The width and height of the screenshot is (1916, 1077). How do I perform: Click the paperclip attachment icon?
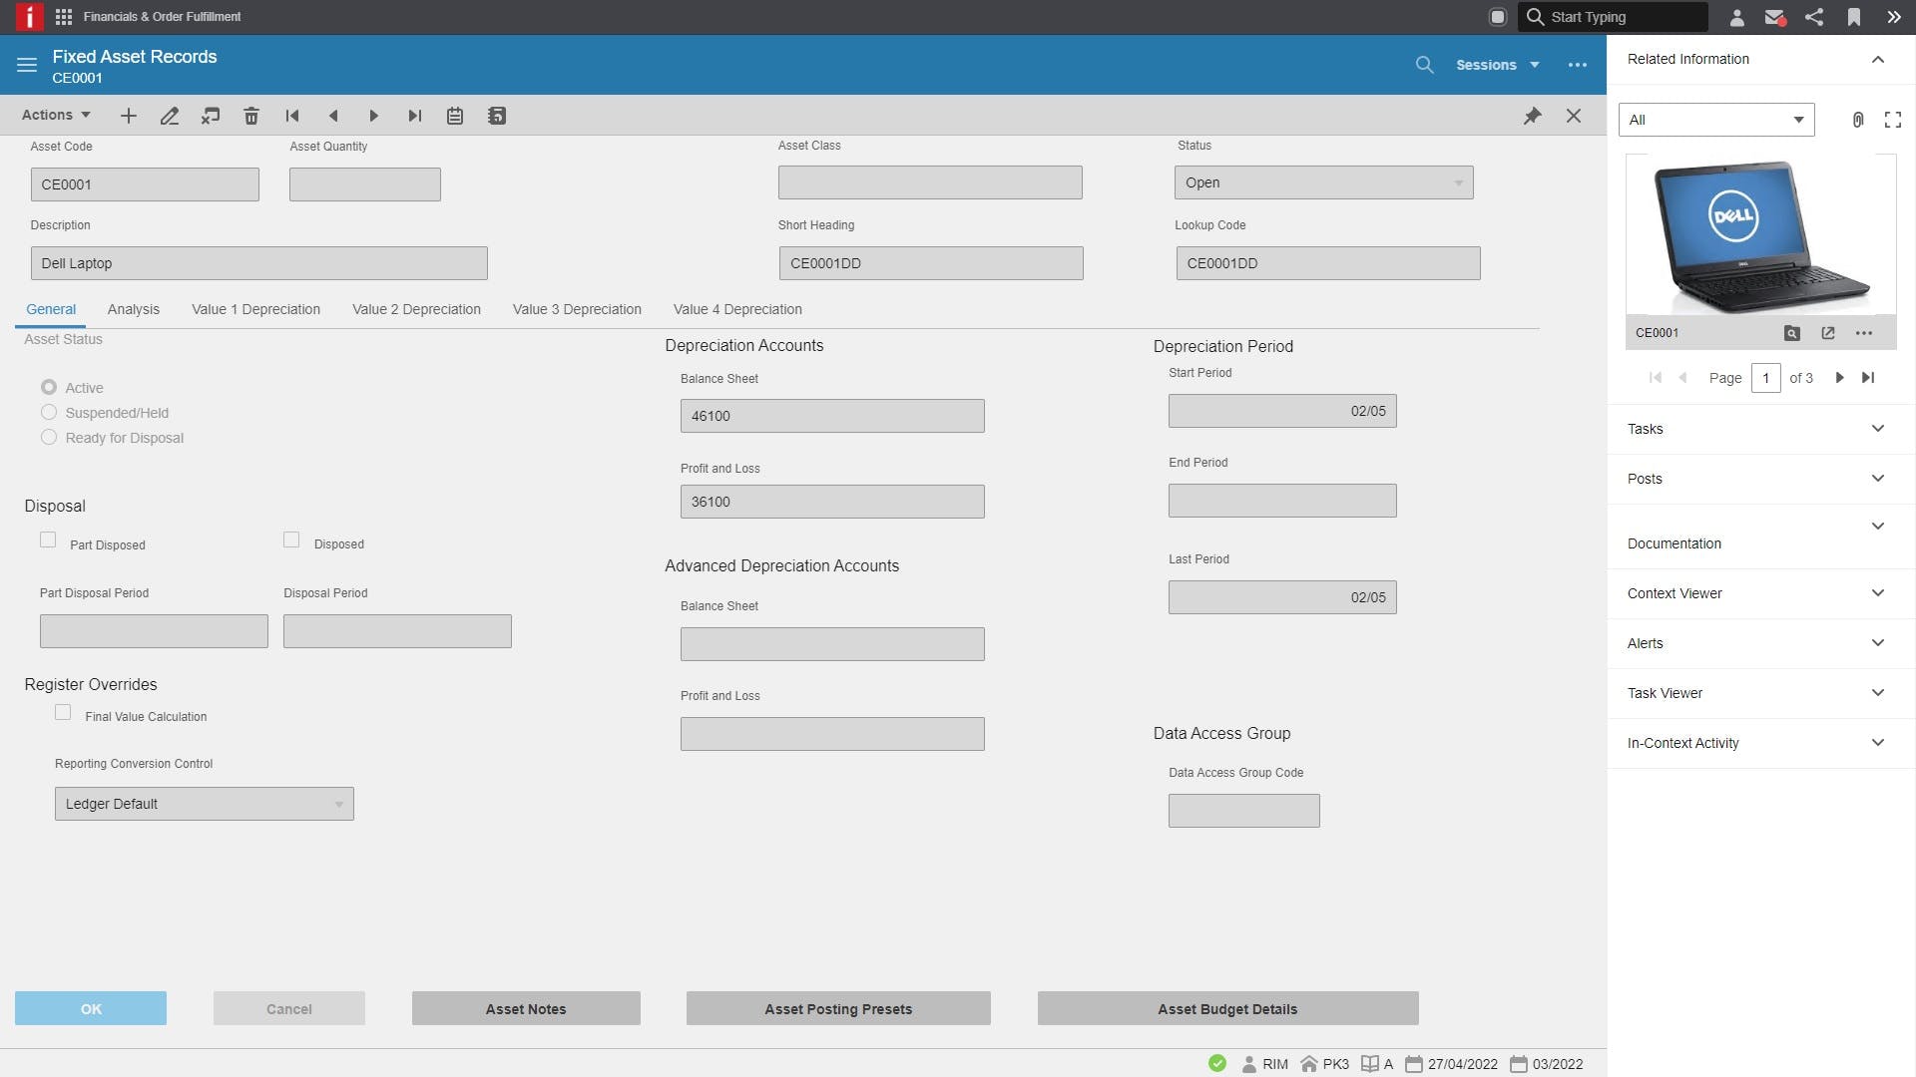tap(1857, 120)
